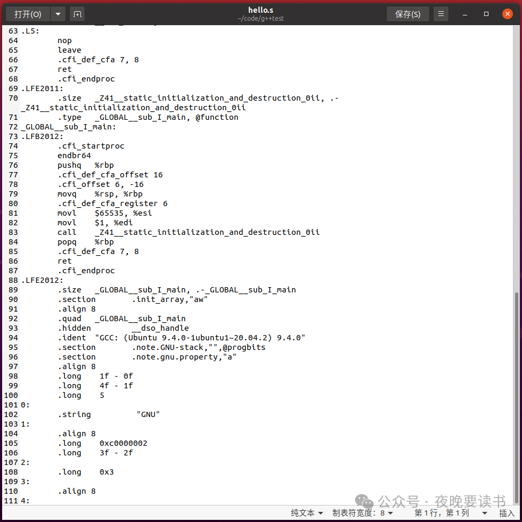Image resolution: width=522 pixels, height=522 pixels.
Task: Click the vertical scrollbar thumb
Action: click(516, 398)
